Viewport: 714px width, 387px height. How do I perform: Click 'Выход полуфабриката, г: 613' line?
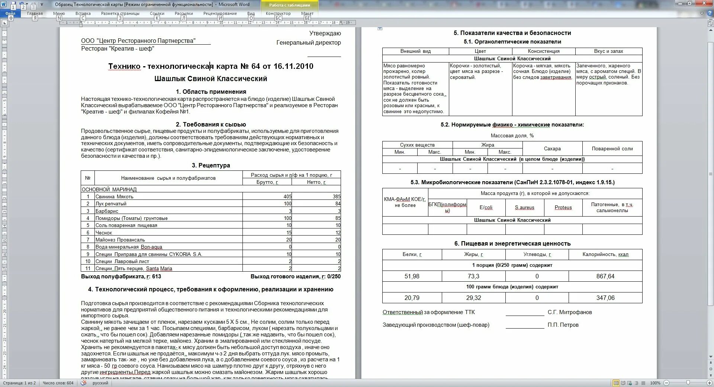[x=121, y=276]
